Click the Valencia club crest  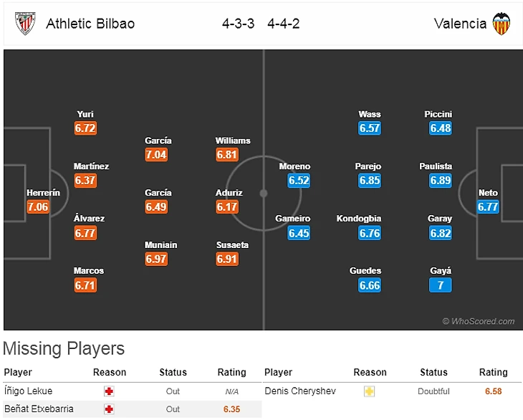pos(502,24)
